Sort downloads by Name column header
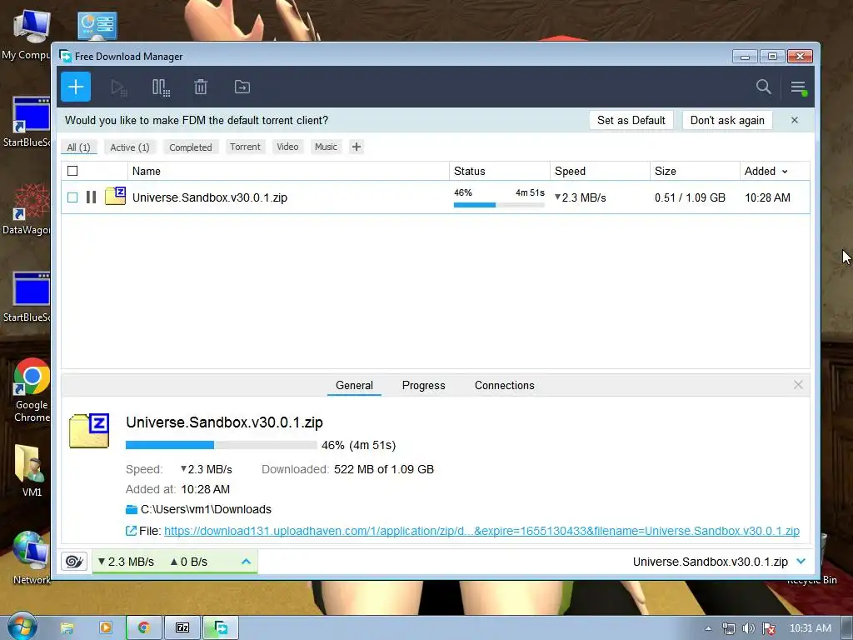 (x=288, y=171)
